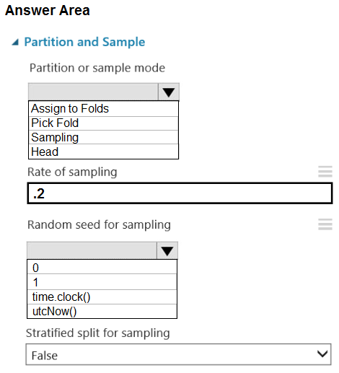The height and width of the screenshot is (373, 339).
Task: Choose Pick Fold from the mode list
Action: [103, 123]
